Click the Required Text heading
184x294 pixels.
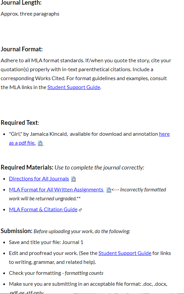pyautogui.click(x=20, y=122)
